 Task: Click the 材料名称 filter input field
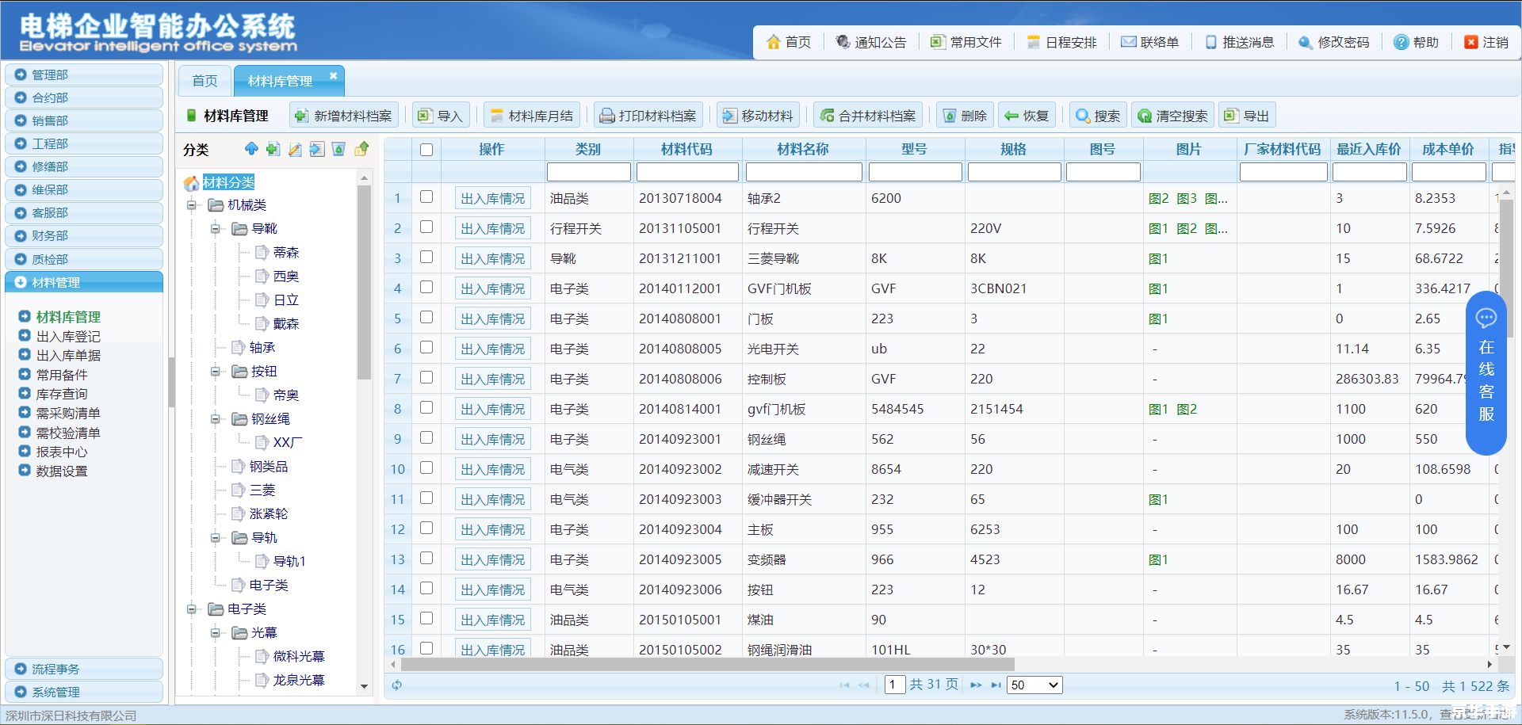[804, 172]
